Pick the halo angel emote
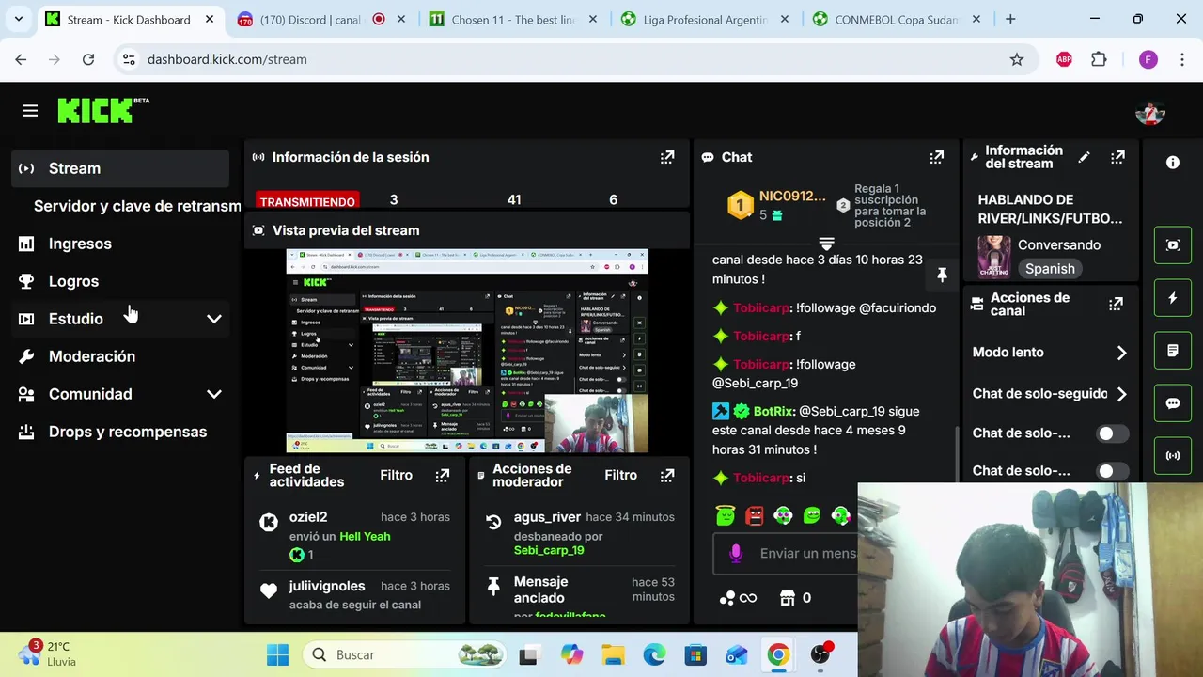 725,514
